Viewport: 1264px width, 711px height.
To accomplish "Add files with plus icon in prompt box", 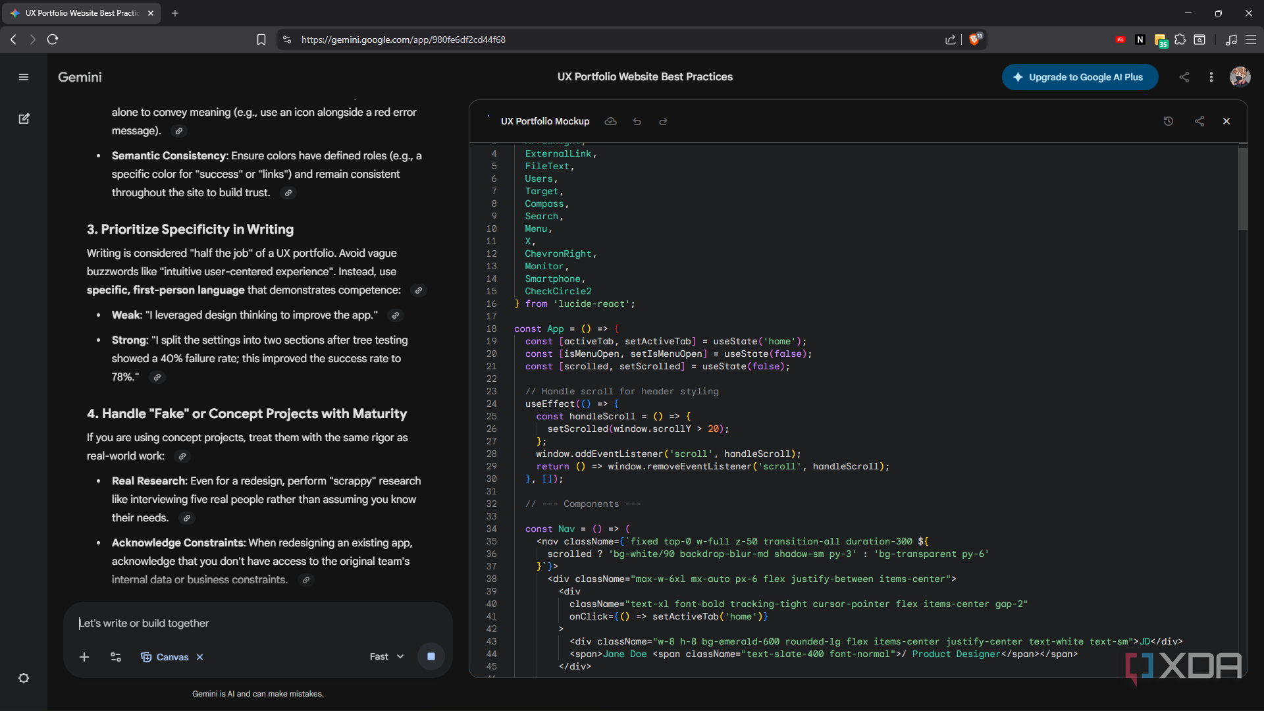I will [84, 657].
